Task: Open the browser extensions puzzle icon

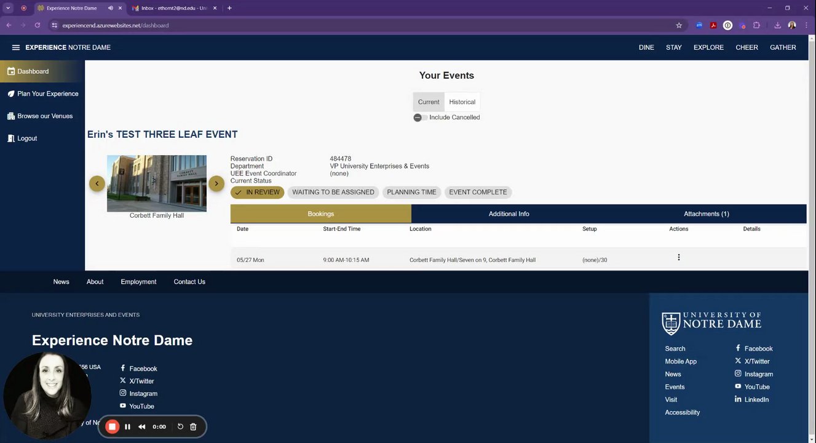Action: [757, 25]
